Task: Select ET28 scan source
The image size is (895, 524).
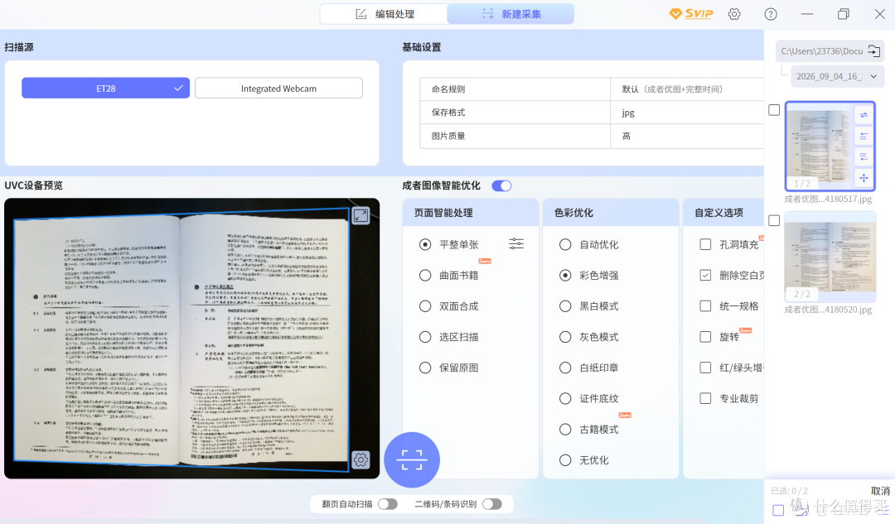Action: click(105, 89)
